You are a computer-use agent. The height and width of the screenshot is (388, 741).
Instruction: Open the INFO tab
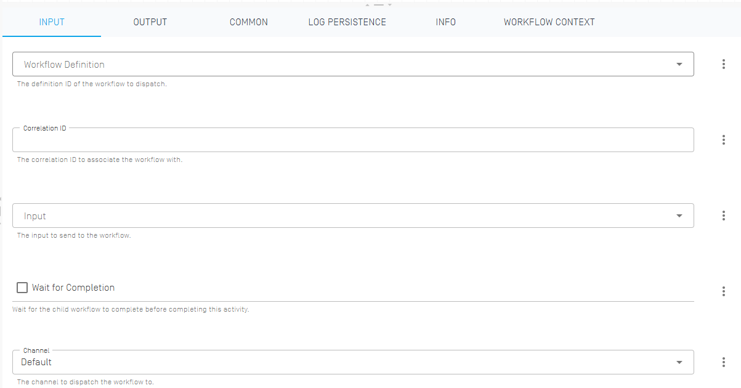coord(445,22)
